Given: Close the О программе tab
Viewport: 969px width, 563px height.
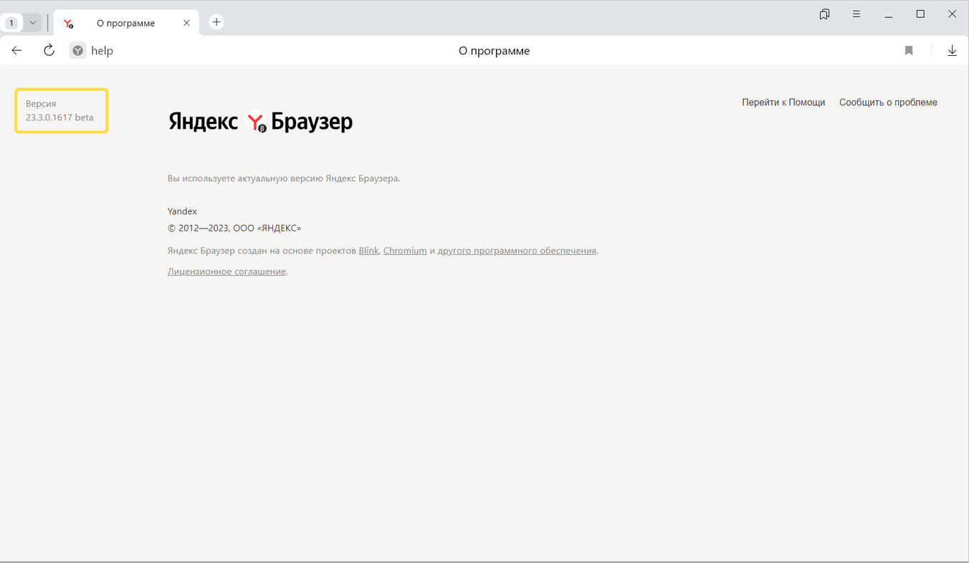Looking at the screenshot, I should 186,23.
